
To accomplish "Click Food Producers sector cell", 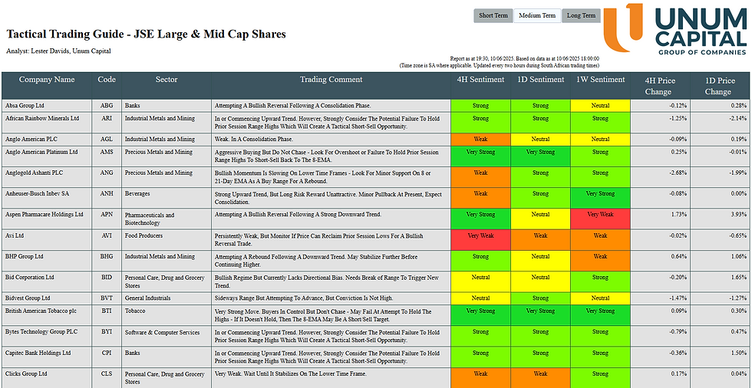I will tap(167, 240).
